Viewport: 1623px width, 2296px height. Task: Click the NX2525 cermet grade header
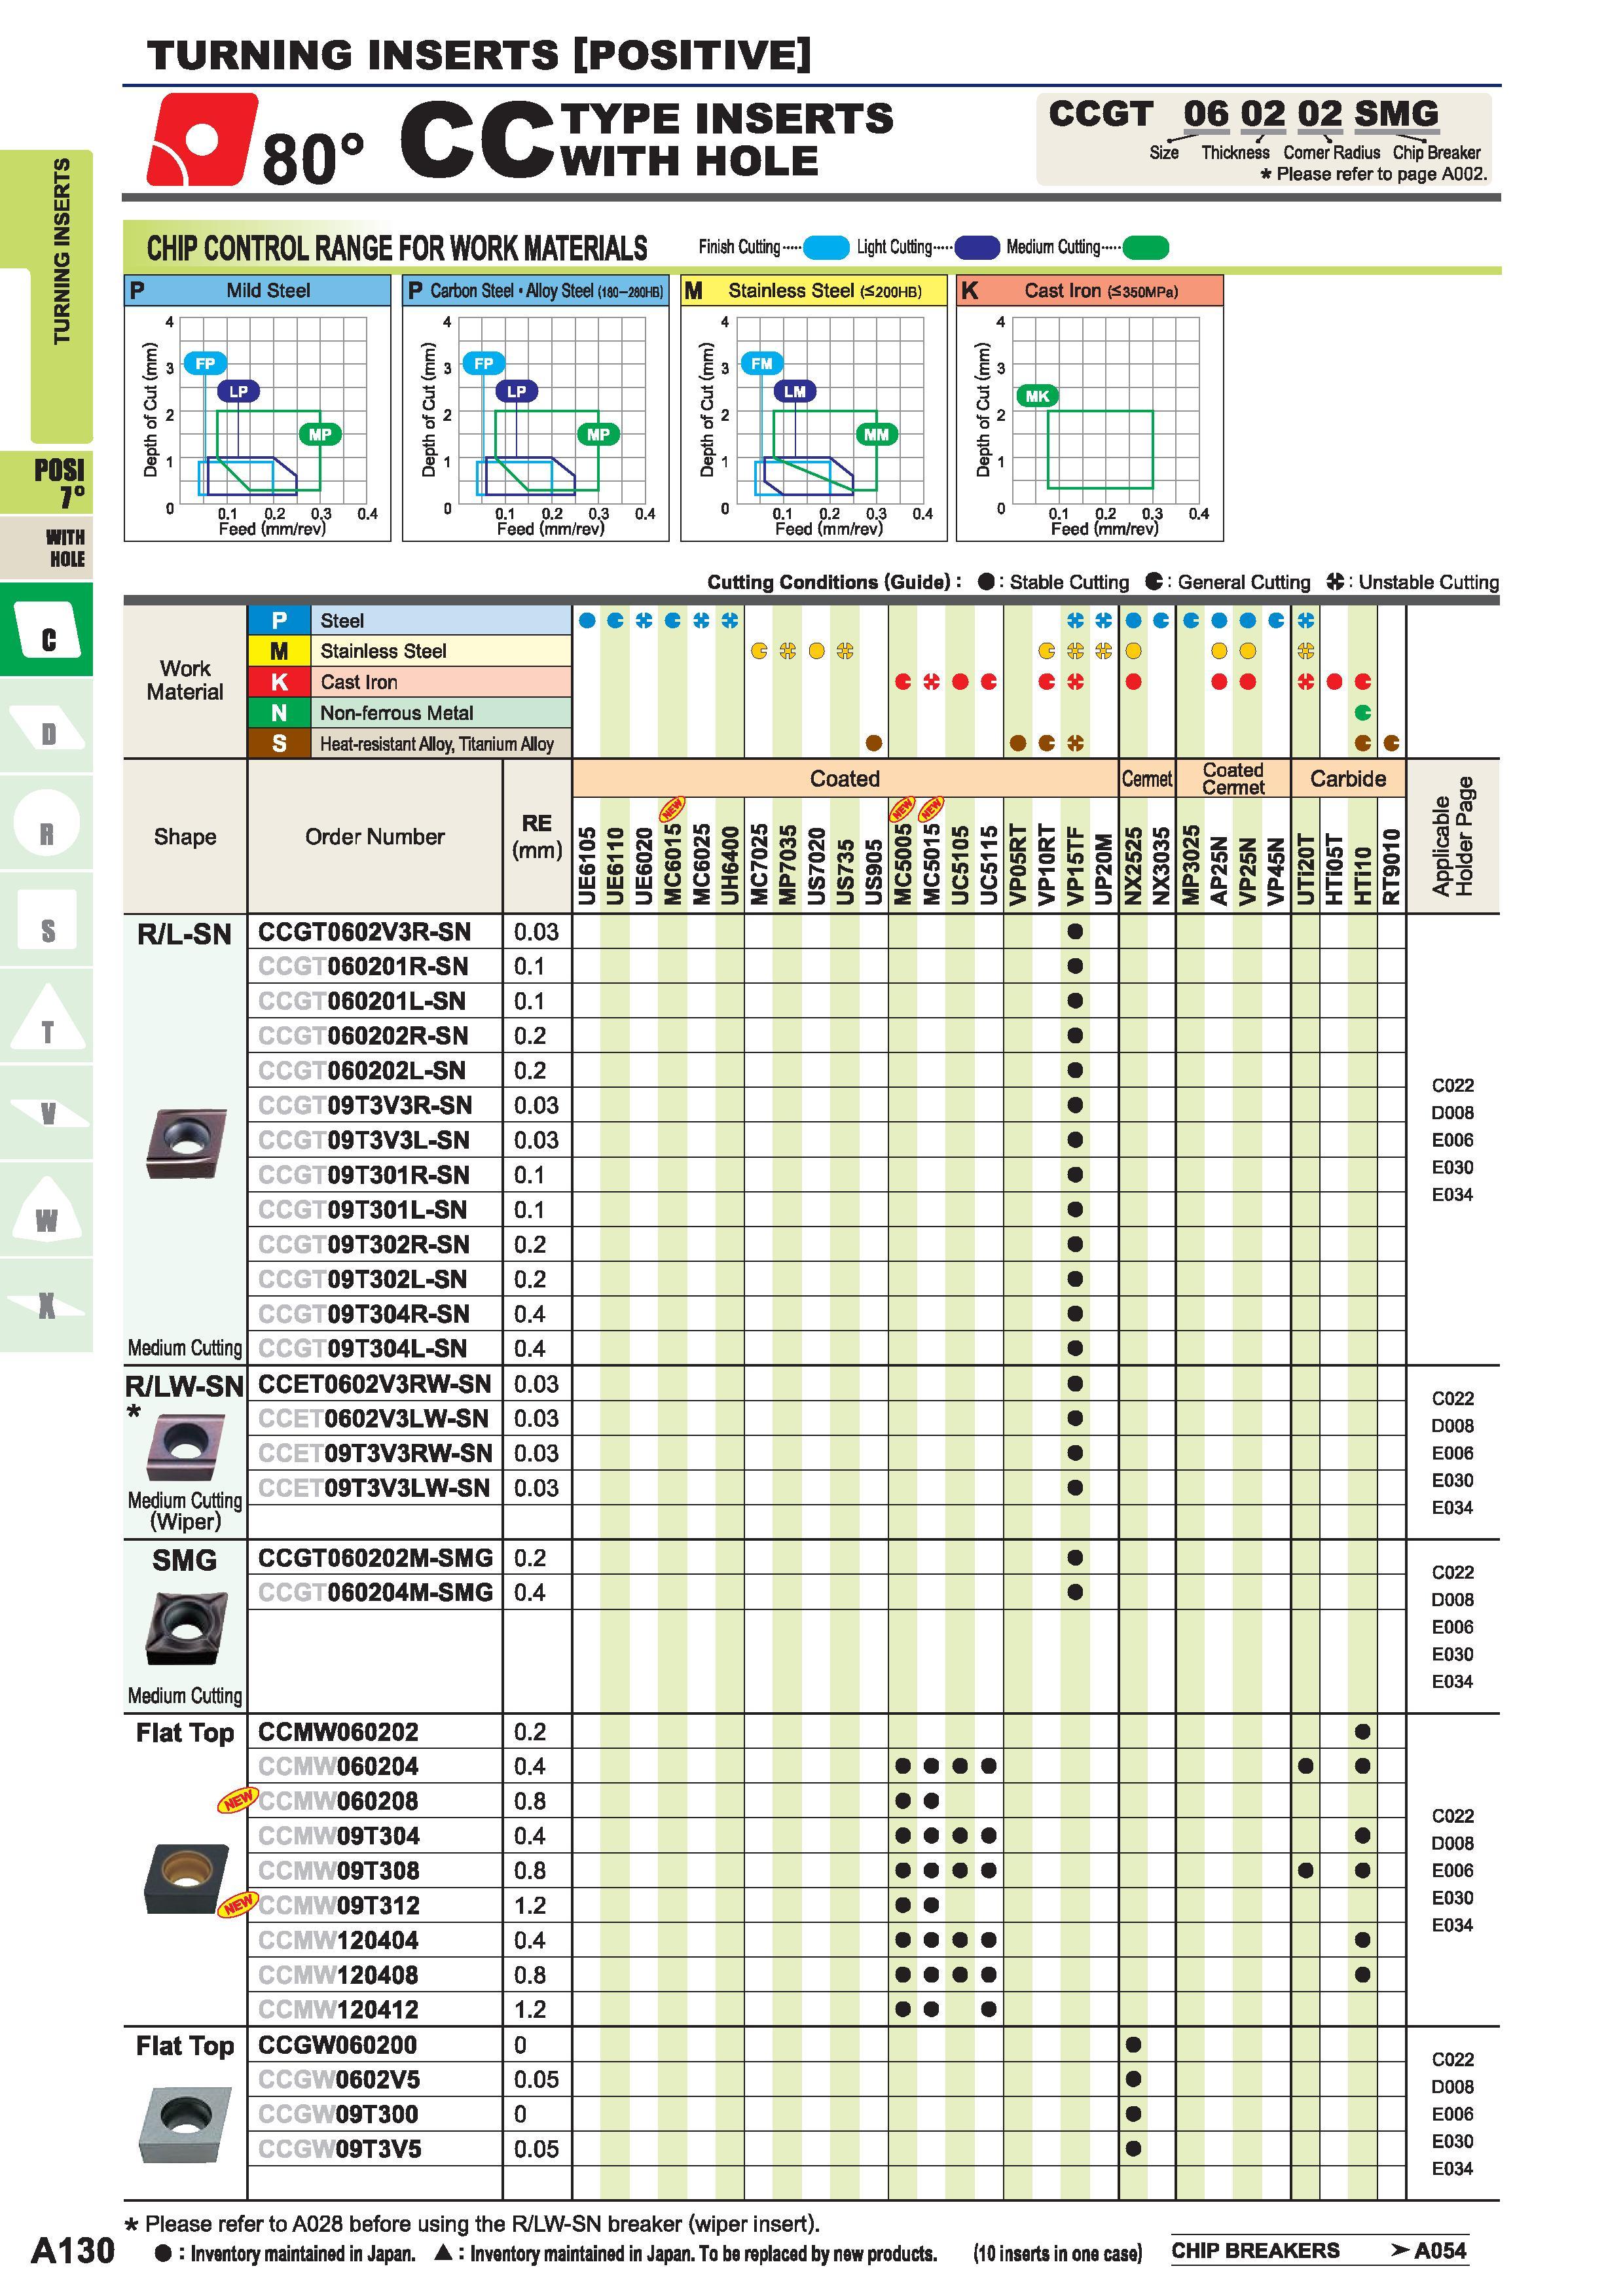[x=1133, y=865]
